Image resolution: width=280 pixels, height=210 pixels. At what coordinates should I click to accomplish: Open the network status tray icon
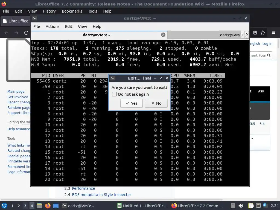[x=258, y=206]
